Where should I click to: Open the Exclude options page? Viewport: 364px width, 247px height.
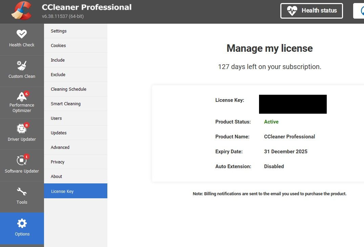click(x=58, y=74)
